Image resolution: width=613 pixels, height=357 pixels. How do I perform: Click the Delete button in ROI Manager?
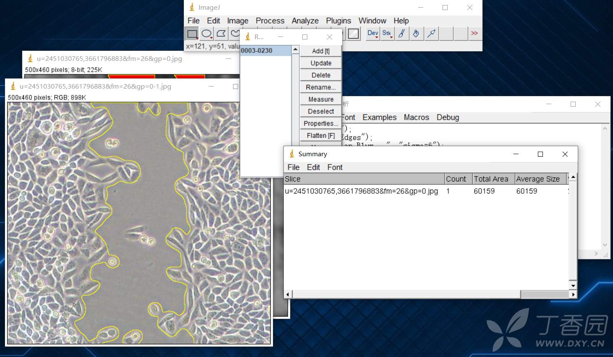pyautogui.click(x=321, y=75)
